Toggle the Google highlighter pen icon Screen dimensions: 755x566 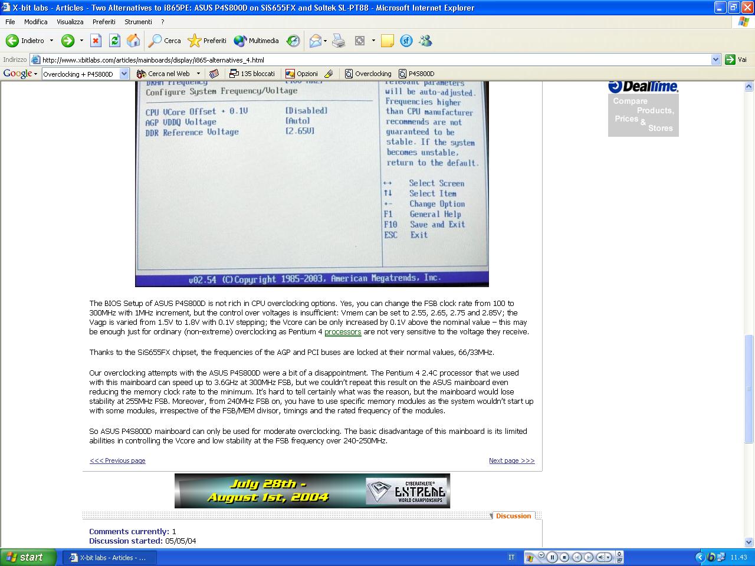tap(329, 74)
